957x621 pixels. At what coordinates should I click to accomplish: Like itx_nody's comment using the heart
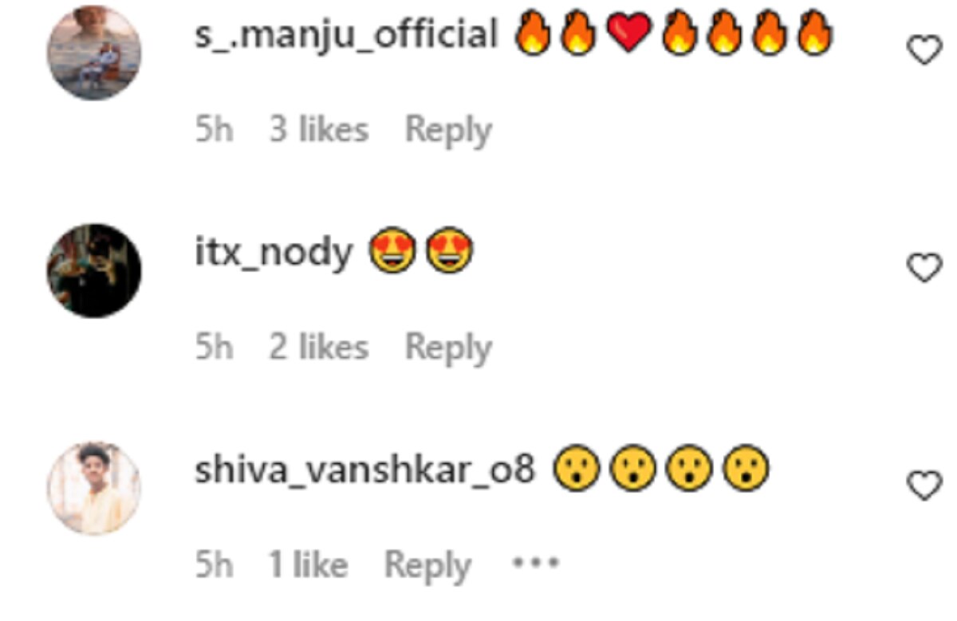pyautogui.click(x=924, y=268)
